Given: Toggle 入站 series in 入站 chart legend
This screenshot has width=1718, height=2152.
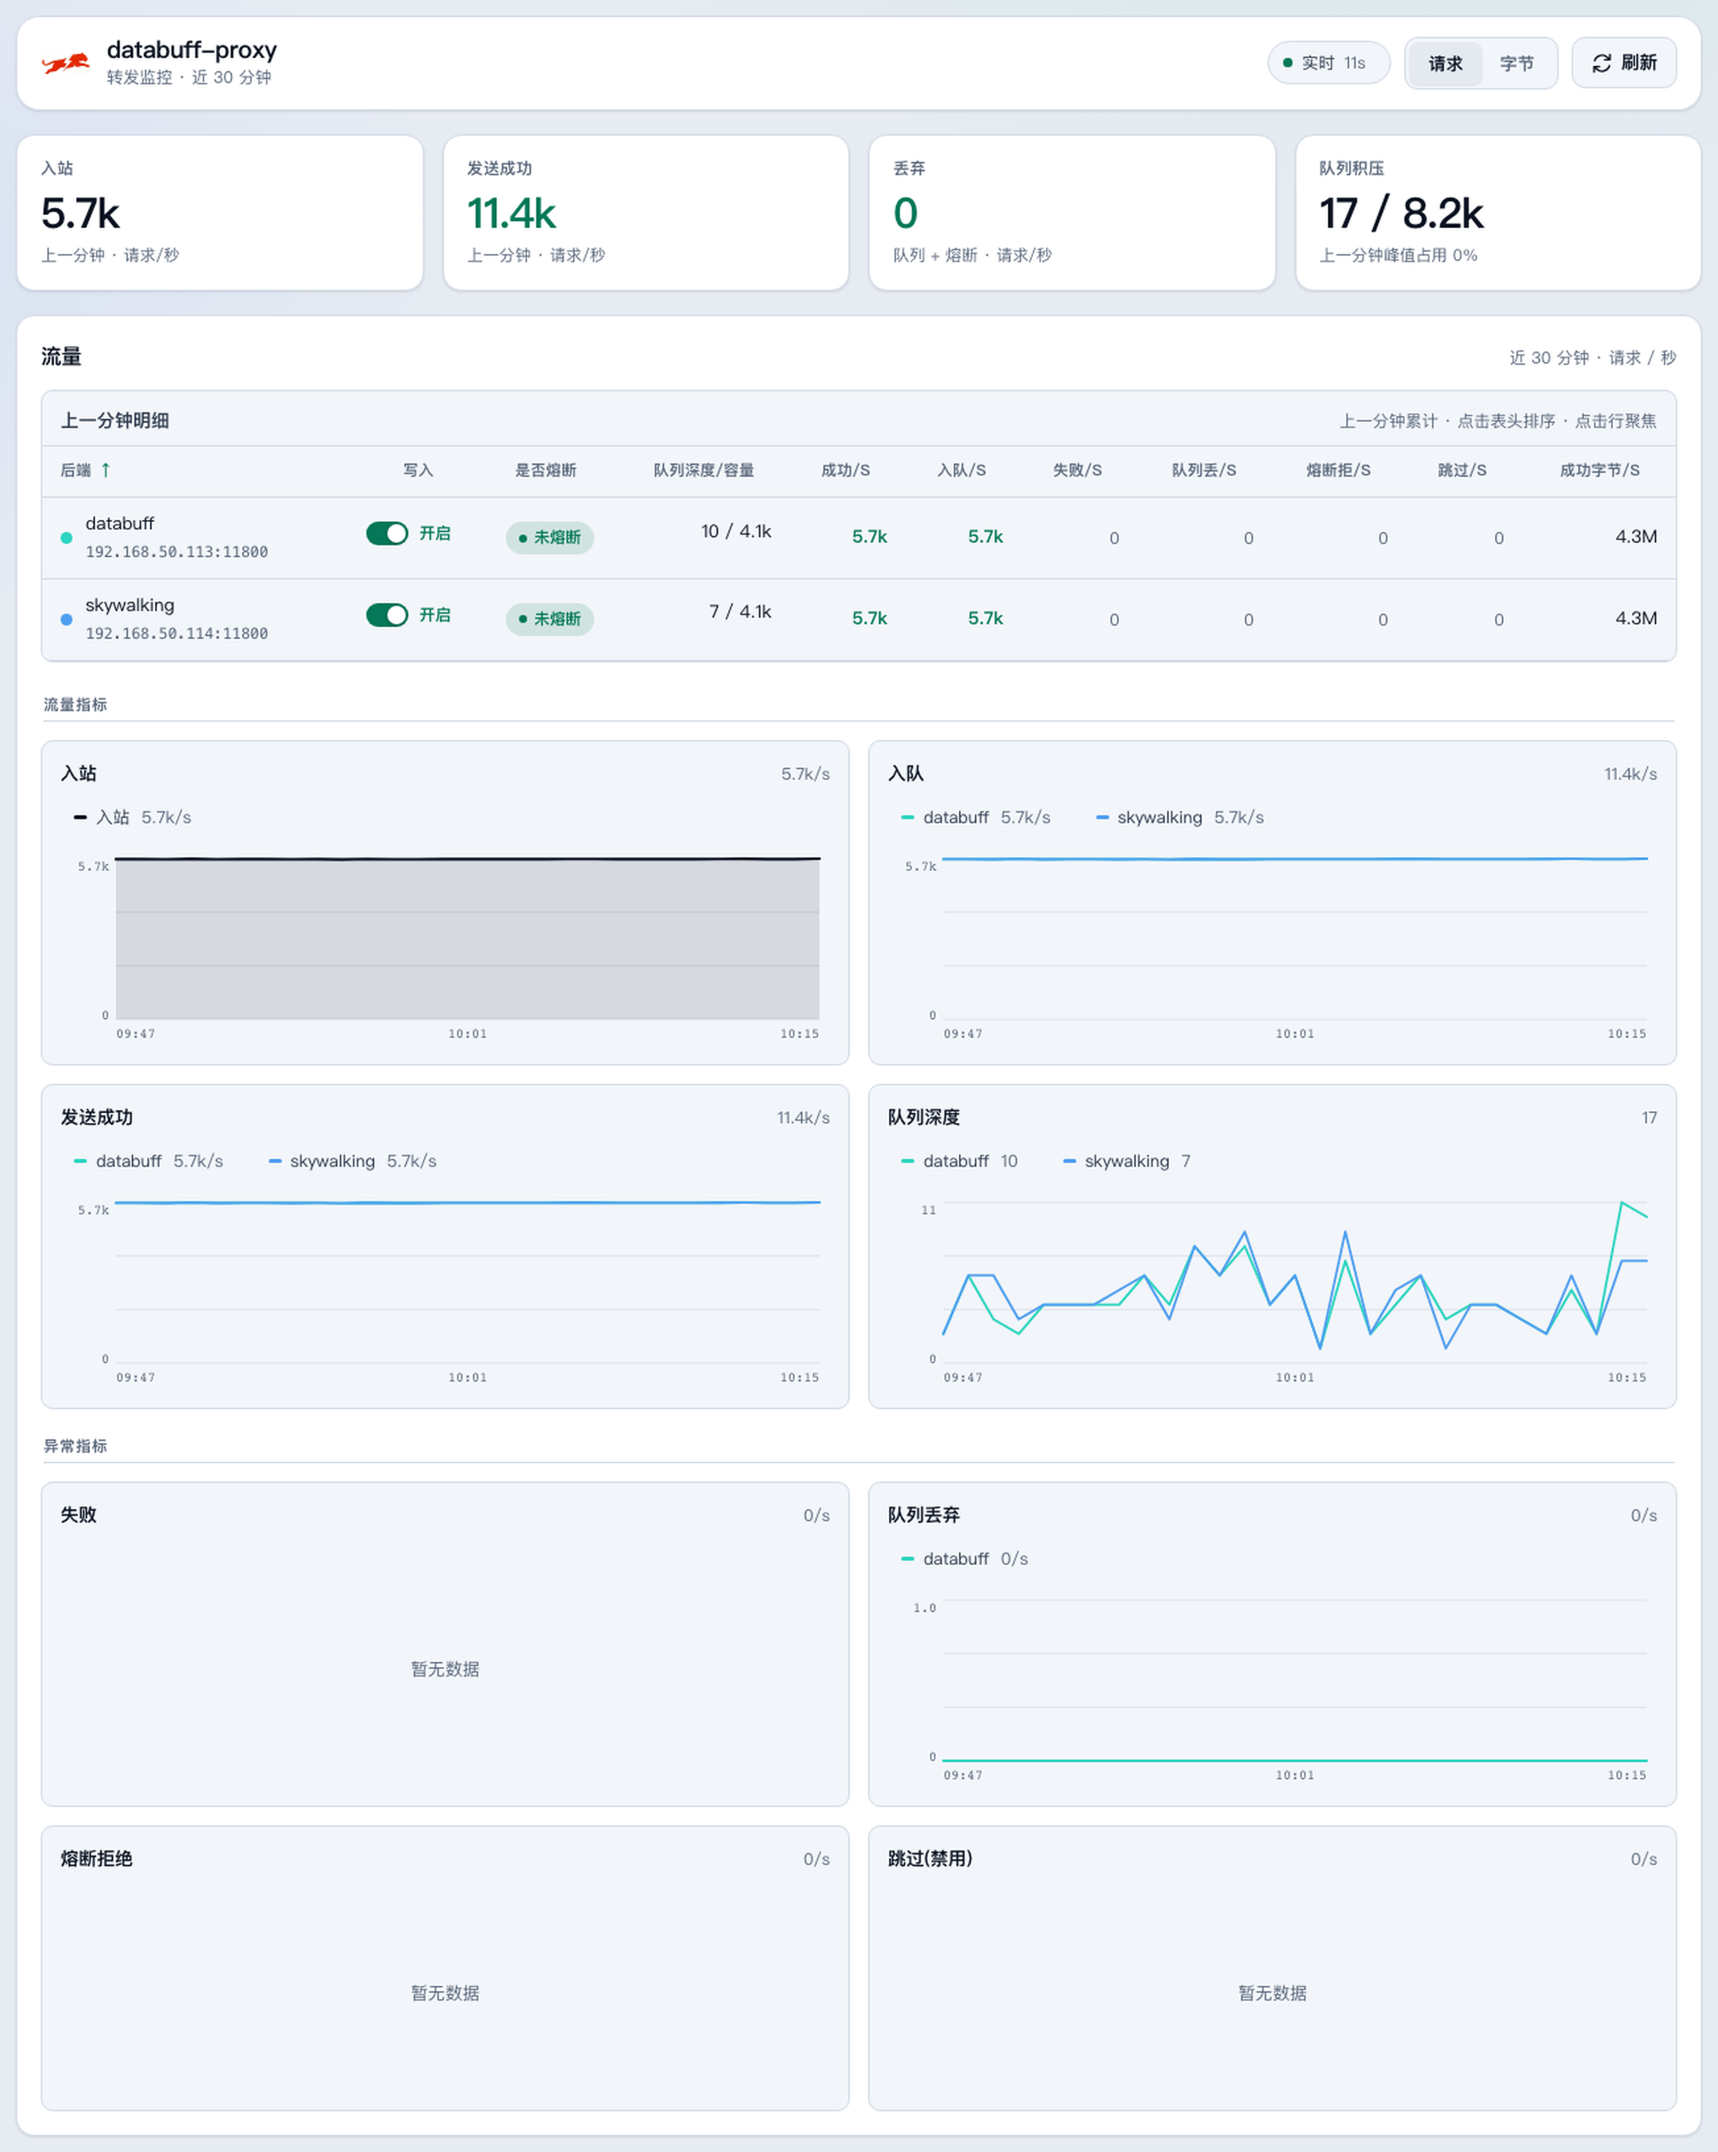Looking at the screenshot, I should (x=133, y=817).
